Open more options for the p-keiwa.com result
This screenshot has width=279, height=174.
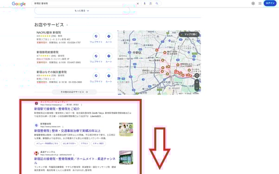click(63, 126)
